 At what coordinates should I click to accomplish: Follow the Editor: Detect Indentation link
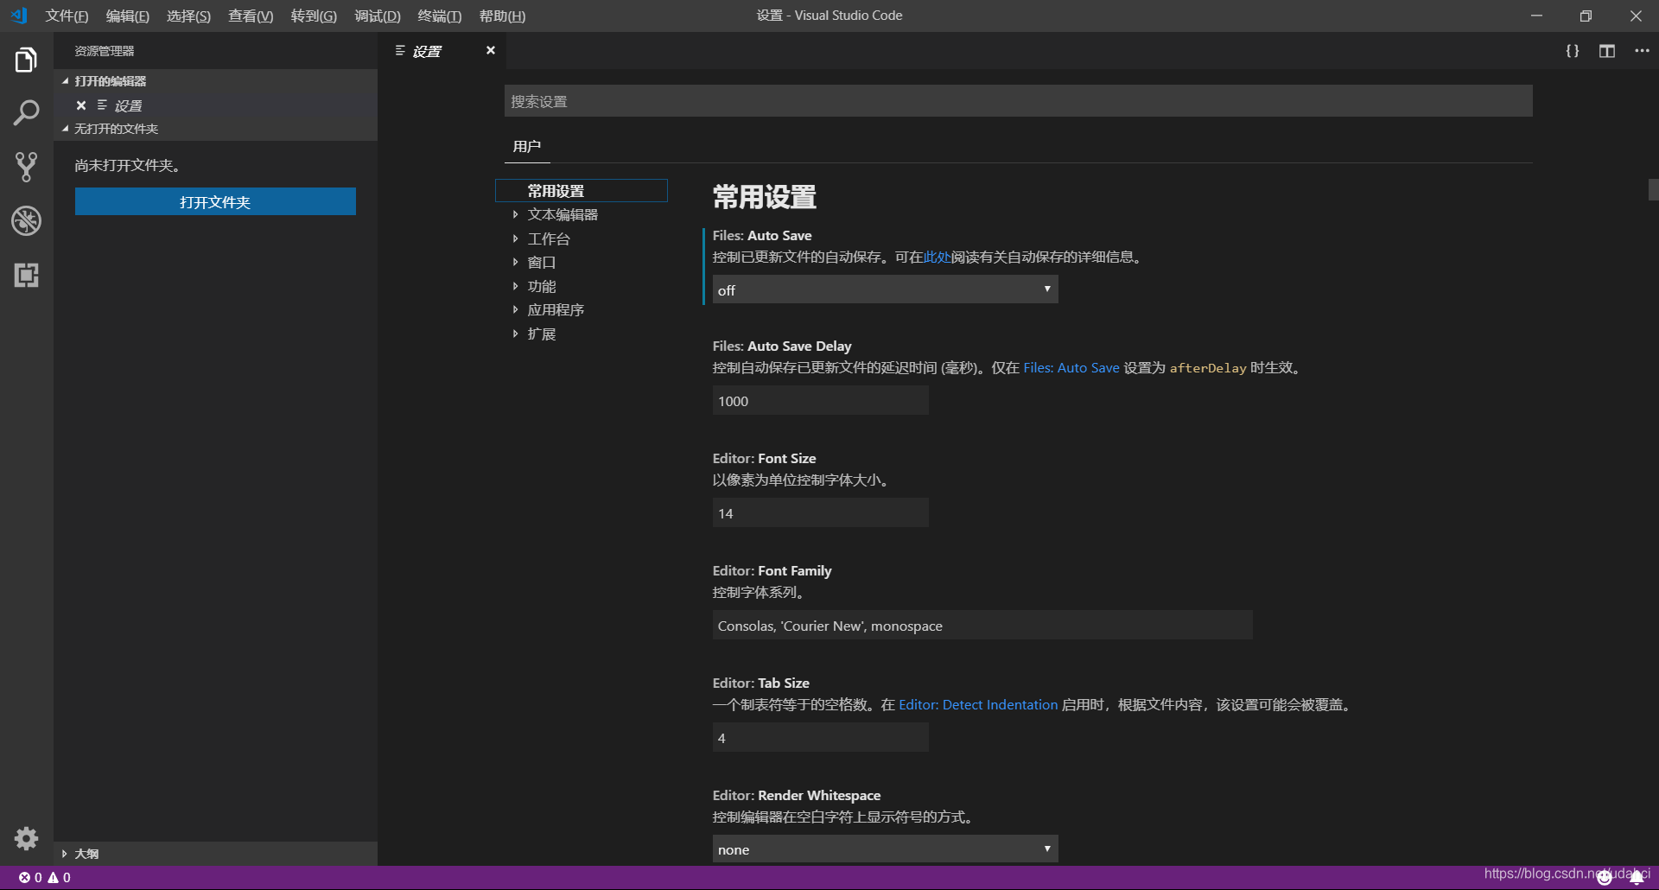[x=978, y=704]
